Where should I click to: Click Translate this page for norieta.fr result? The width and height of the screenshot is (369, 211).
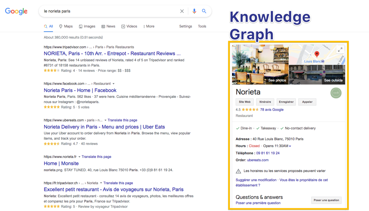coord(96,157)
